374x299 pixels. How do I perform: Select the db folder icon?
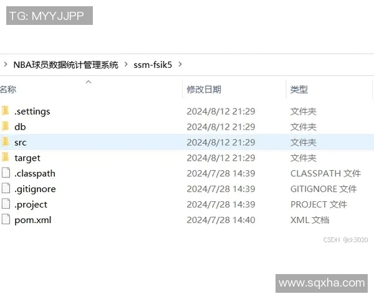coord(5,126)
